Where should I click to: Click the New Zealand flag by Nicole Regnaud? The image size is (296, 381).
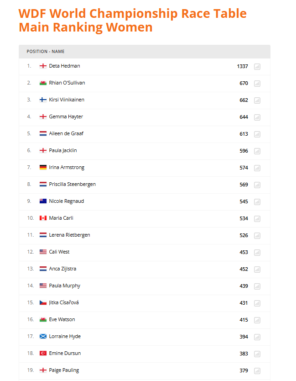pyautogui.click(x=43, y=201)
